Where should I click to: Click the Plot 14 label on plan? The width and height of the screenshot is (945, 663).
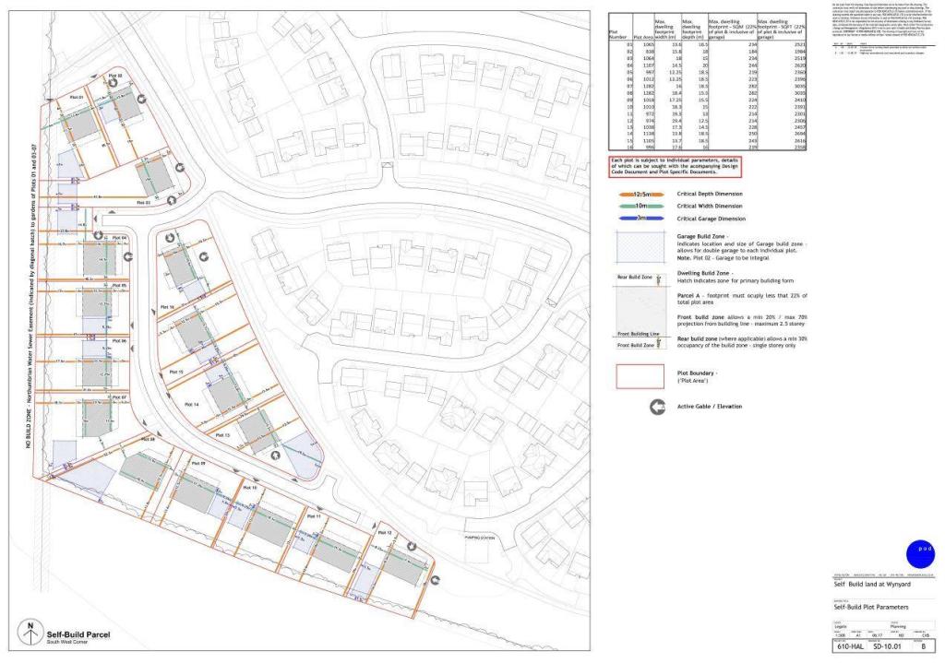(x=191, y=404)
